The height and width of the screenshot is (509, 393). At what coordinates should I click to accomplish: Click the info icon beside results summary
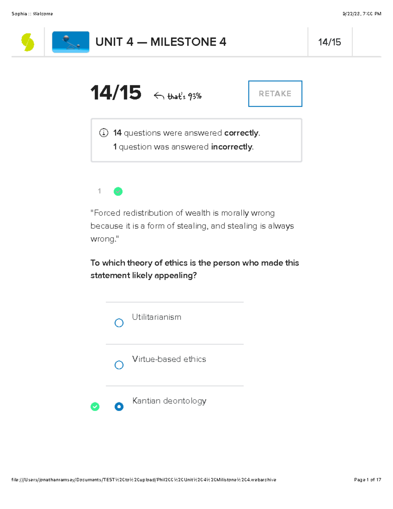click(x=103, y=133)
